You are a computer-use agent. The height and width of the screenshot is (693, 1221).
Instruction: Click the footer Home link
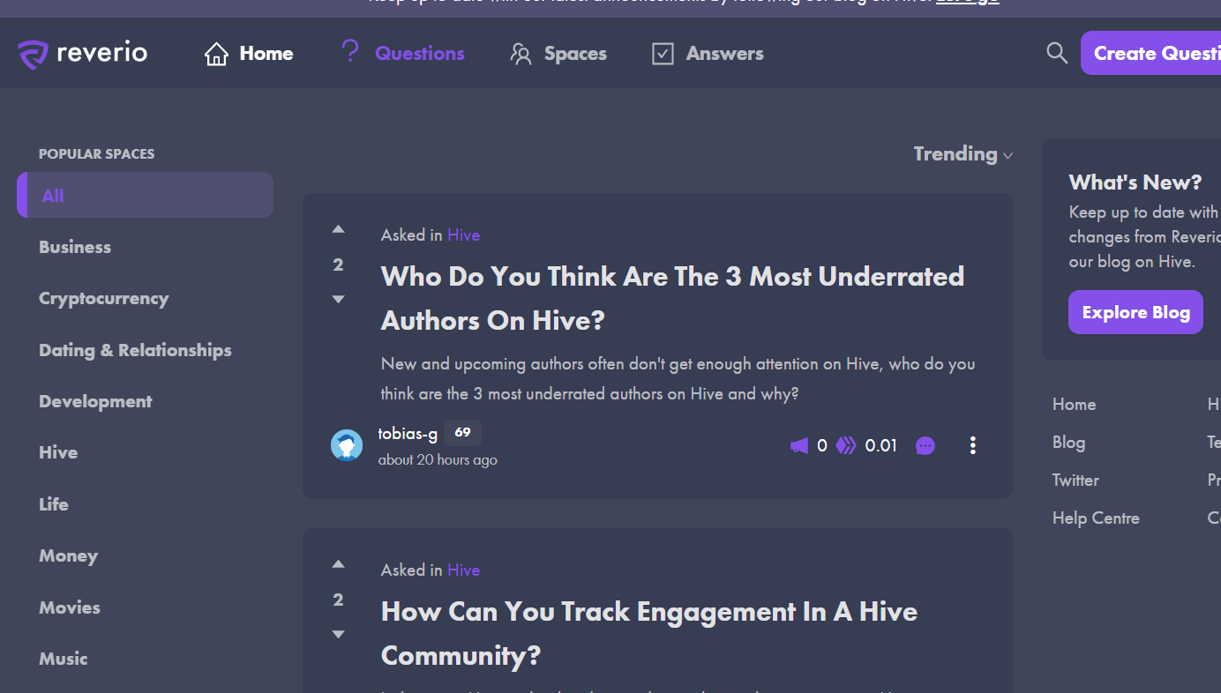coord(1074,404)
